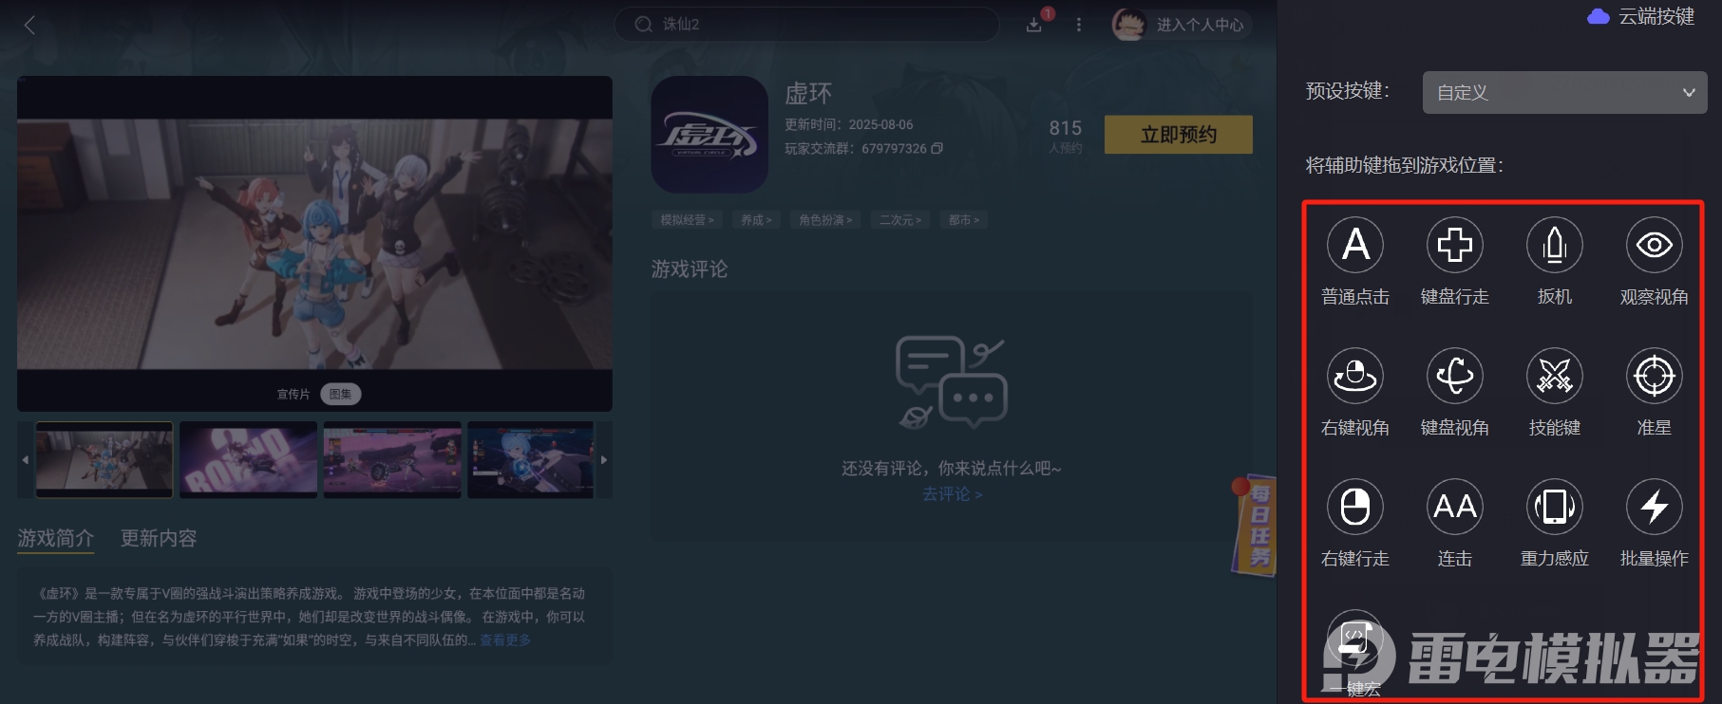The image size is (1722, 704).
Task: Select the second thumbnail showing ROUND text
Action: pyautogui.click(x=248, y=460)
